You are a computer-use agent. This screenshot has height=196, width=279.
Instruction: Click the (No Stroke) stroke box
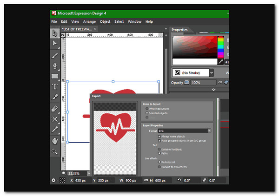point(191,72)
